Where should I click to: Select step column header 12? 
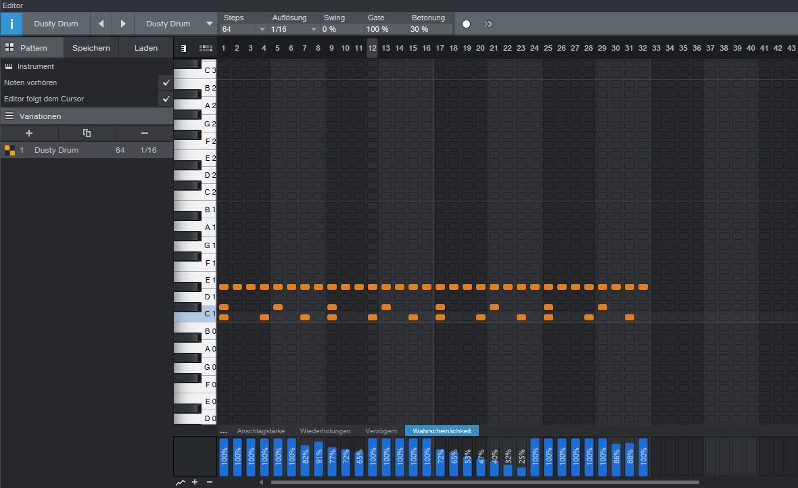coord(372,48)
